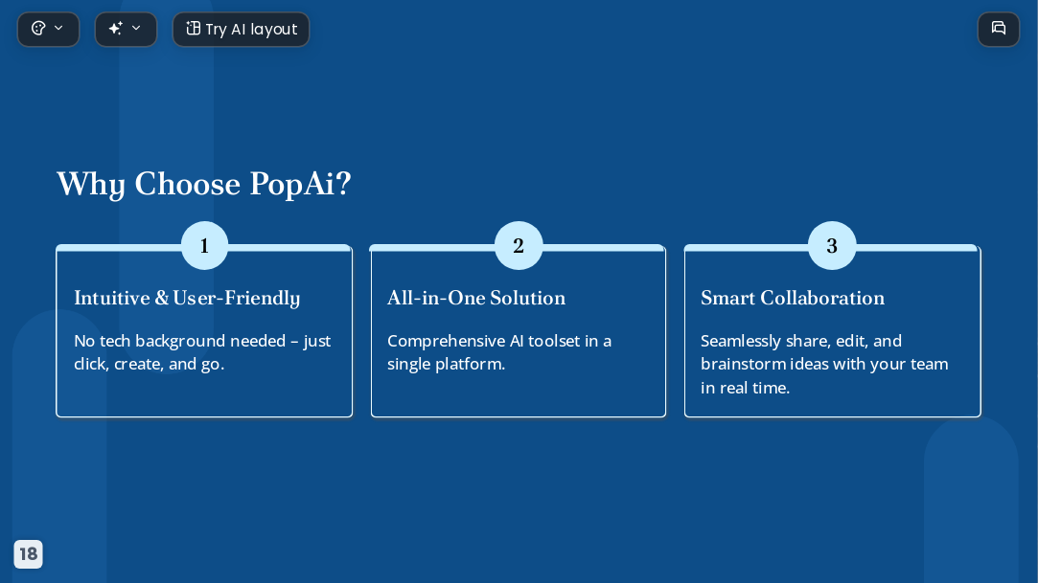Viewport: 1038px width, 583px height.
Task: Select the Intuitive & User-Friendly heading
Action: point(187,299)
